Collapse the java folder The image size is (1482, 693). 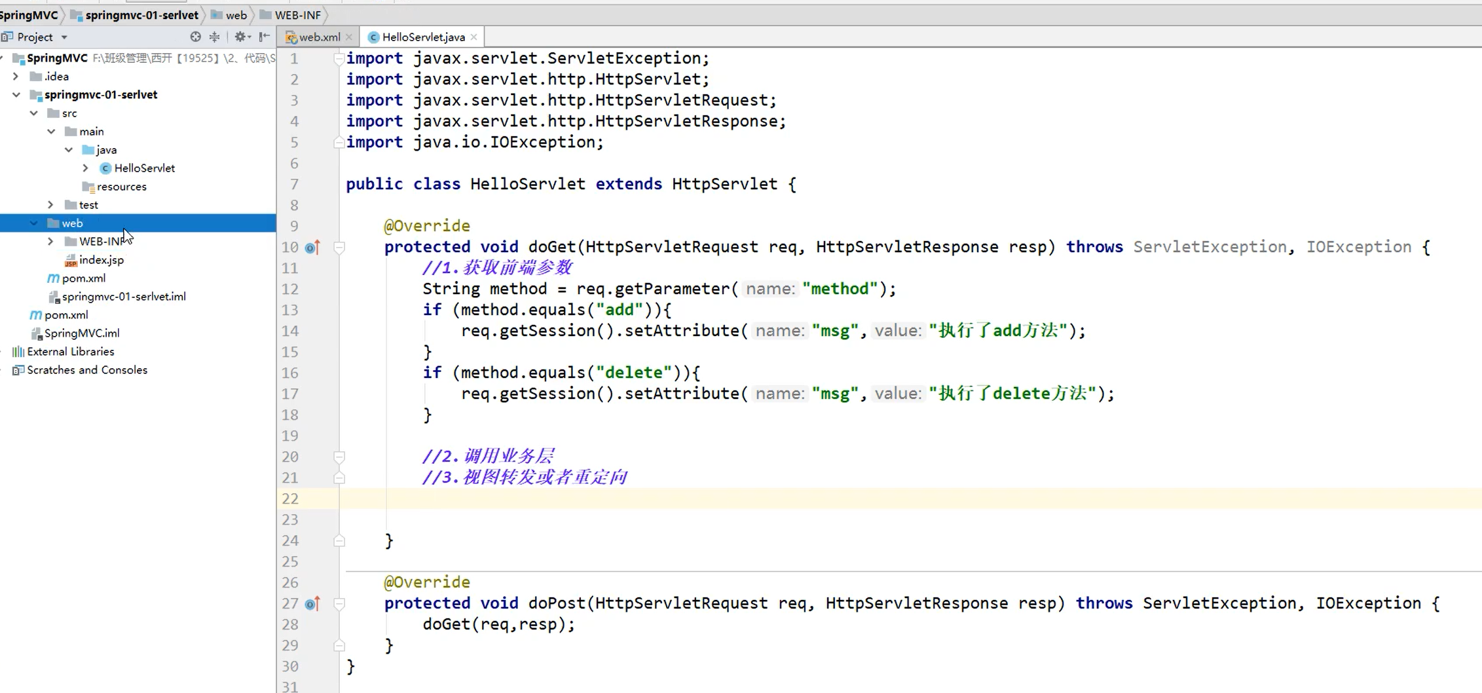click(x=69, y=150)
